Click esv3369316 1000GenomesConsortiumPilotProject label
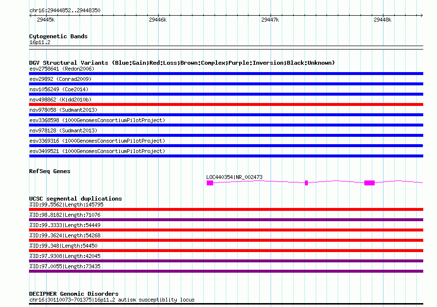 (x=97, y=141)
